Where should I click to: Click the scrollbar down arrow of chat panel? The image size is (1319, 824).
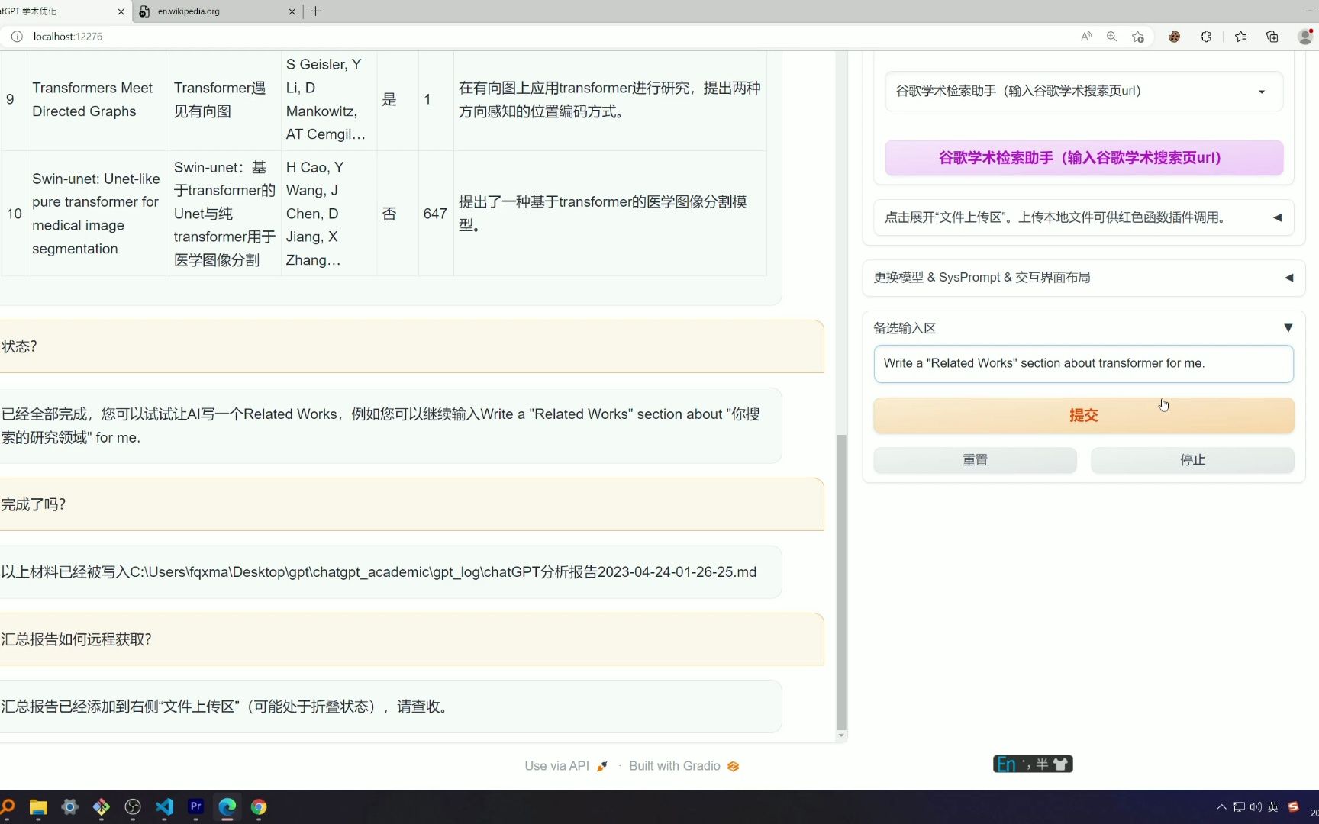point(841,736)
